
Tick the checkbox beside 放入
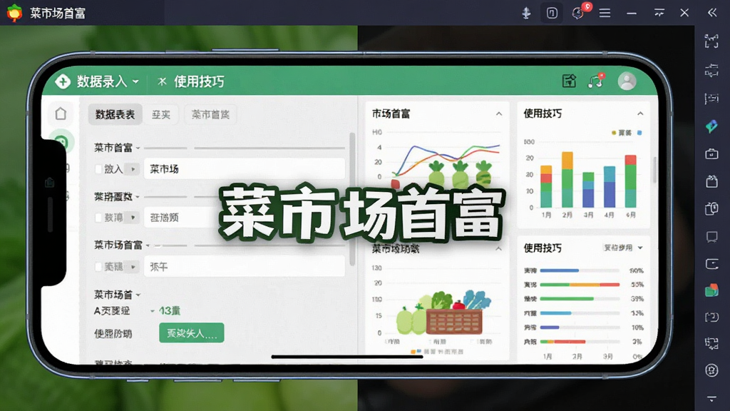(98, 169)
